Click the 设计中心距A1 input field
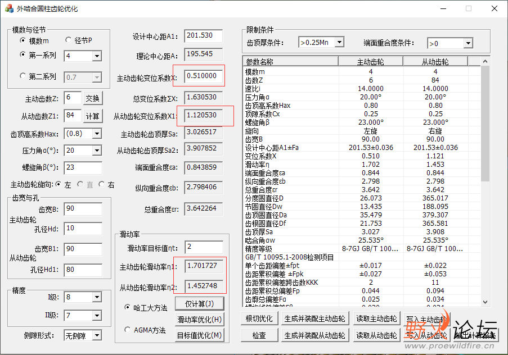This screenshot has height=355, width=508. click(x=204, y=35)
